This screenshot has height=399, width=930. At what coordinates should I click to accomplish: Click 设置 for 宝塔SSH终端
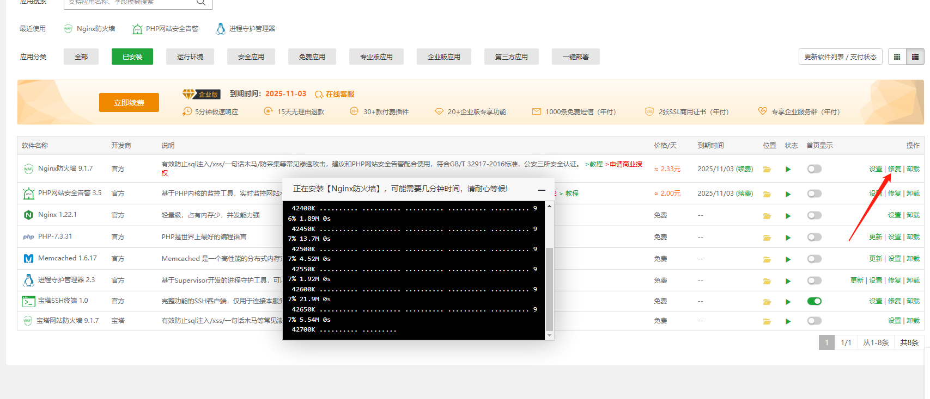[876, 301]
